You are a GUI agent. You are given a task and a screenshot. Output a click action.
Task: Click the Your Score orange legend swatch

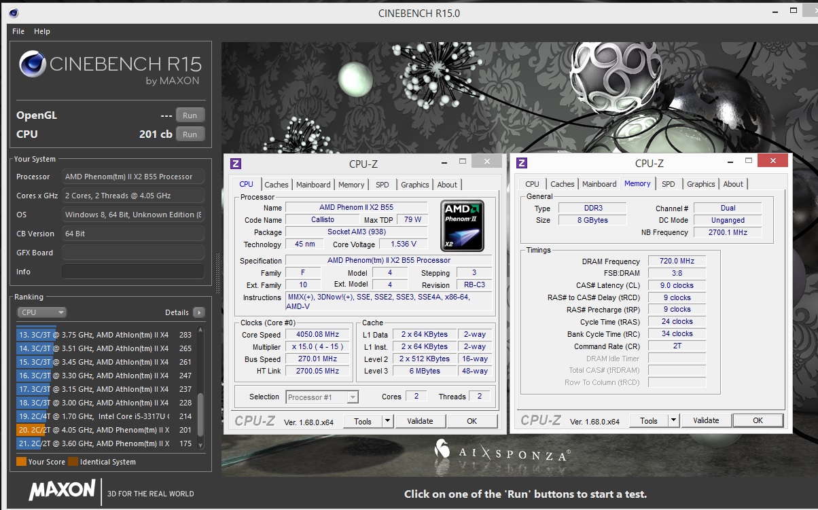[x=21, y=462]
